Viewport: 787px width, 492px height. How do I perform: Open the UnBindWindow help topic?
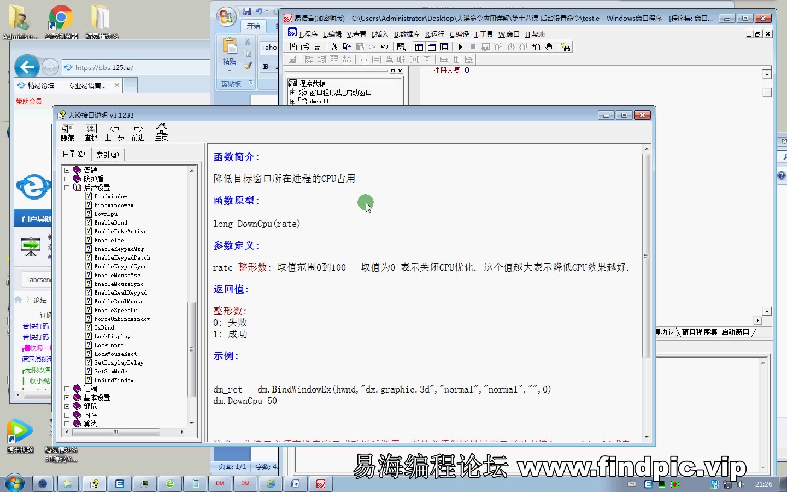pyautogui.click(x=114, y=380)
